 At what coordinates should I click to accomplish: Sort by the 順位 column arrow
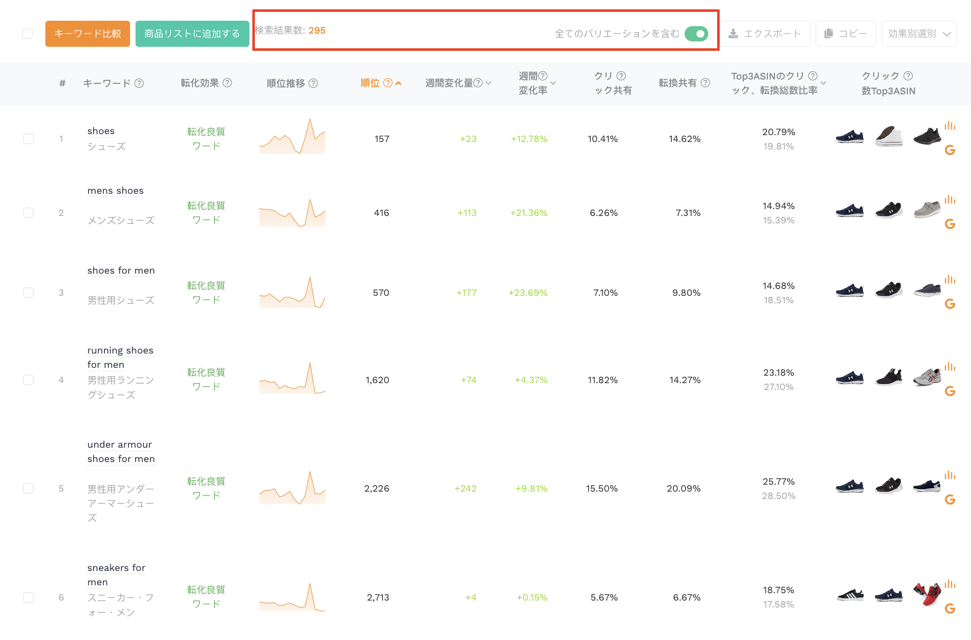point(398,83)
